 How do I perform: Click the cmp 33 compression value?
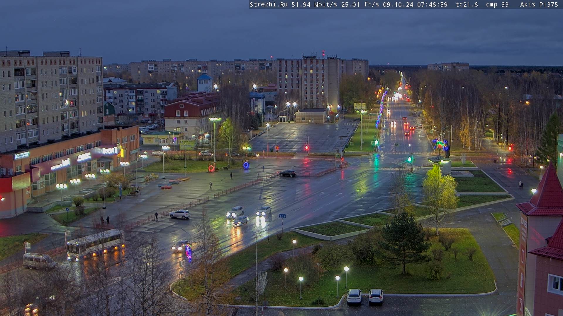(x=497, y=4)
